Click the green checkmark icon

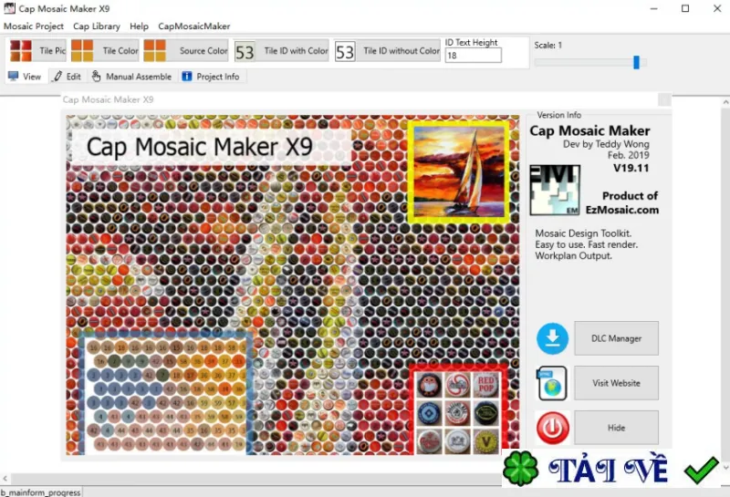(702, 470)
